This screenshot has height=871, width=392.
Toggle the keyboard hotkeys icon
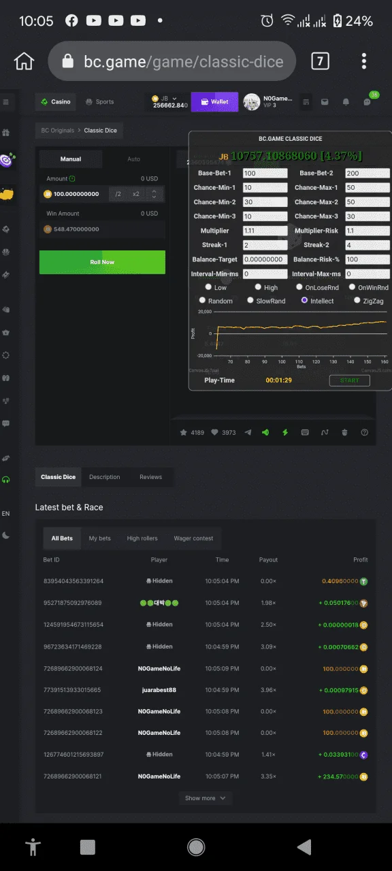(305, 432)
